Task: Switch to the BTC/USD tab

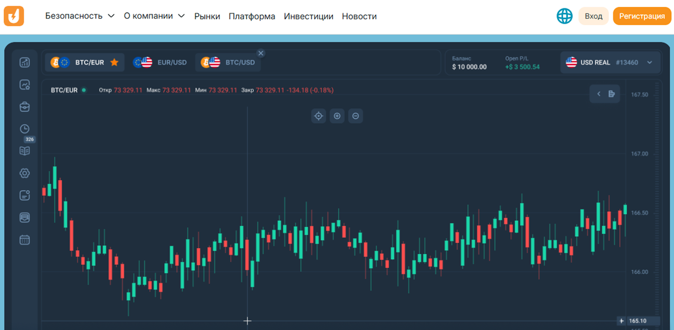Action: click(228, 62)
